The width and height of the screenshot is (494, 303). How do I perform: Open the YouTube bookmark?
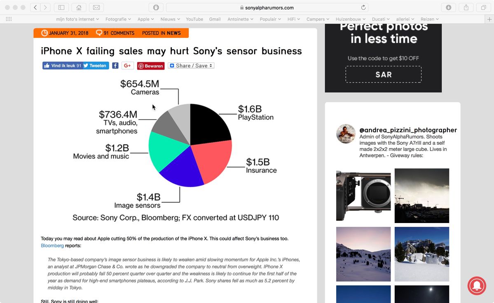(x=194, y=19)
